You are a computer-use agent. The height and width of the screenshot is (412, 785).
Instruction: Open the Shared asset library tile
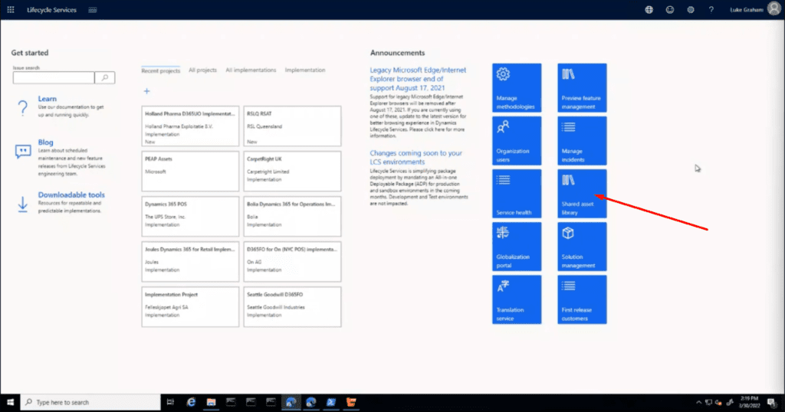[582, 194]
